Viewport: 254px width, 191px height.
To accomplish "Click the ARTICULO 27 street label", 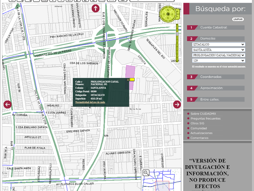I will (33, 137).
